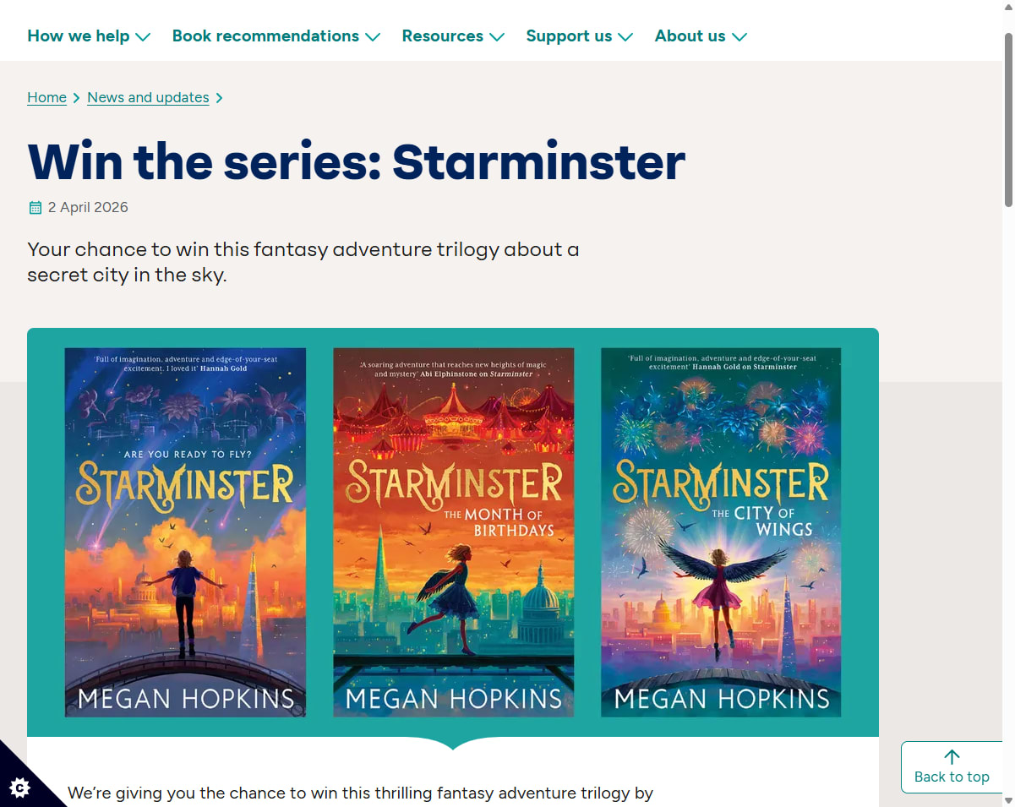Open the News and updates breadcrumb link

click(148, 98)
